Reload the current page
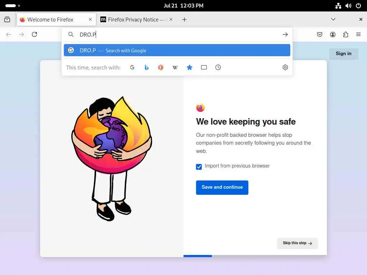 [x=34, y=35]
